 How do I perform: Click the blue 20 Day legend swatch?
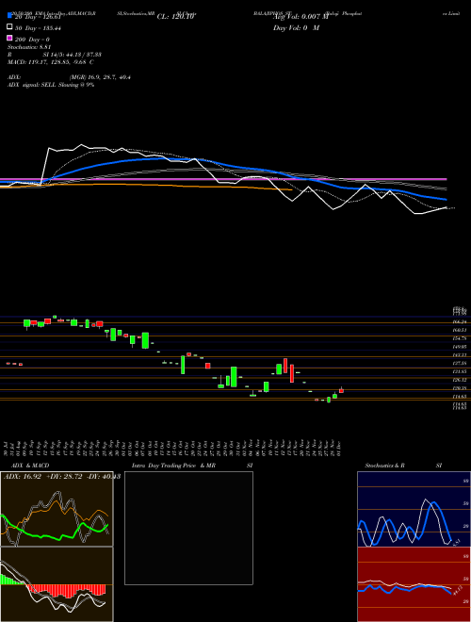[x=9, y=15]
